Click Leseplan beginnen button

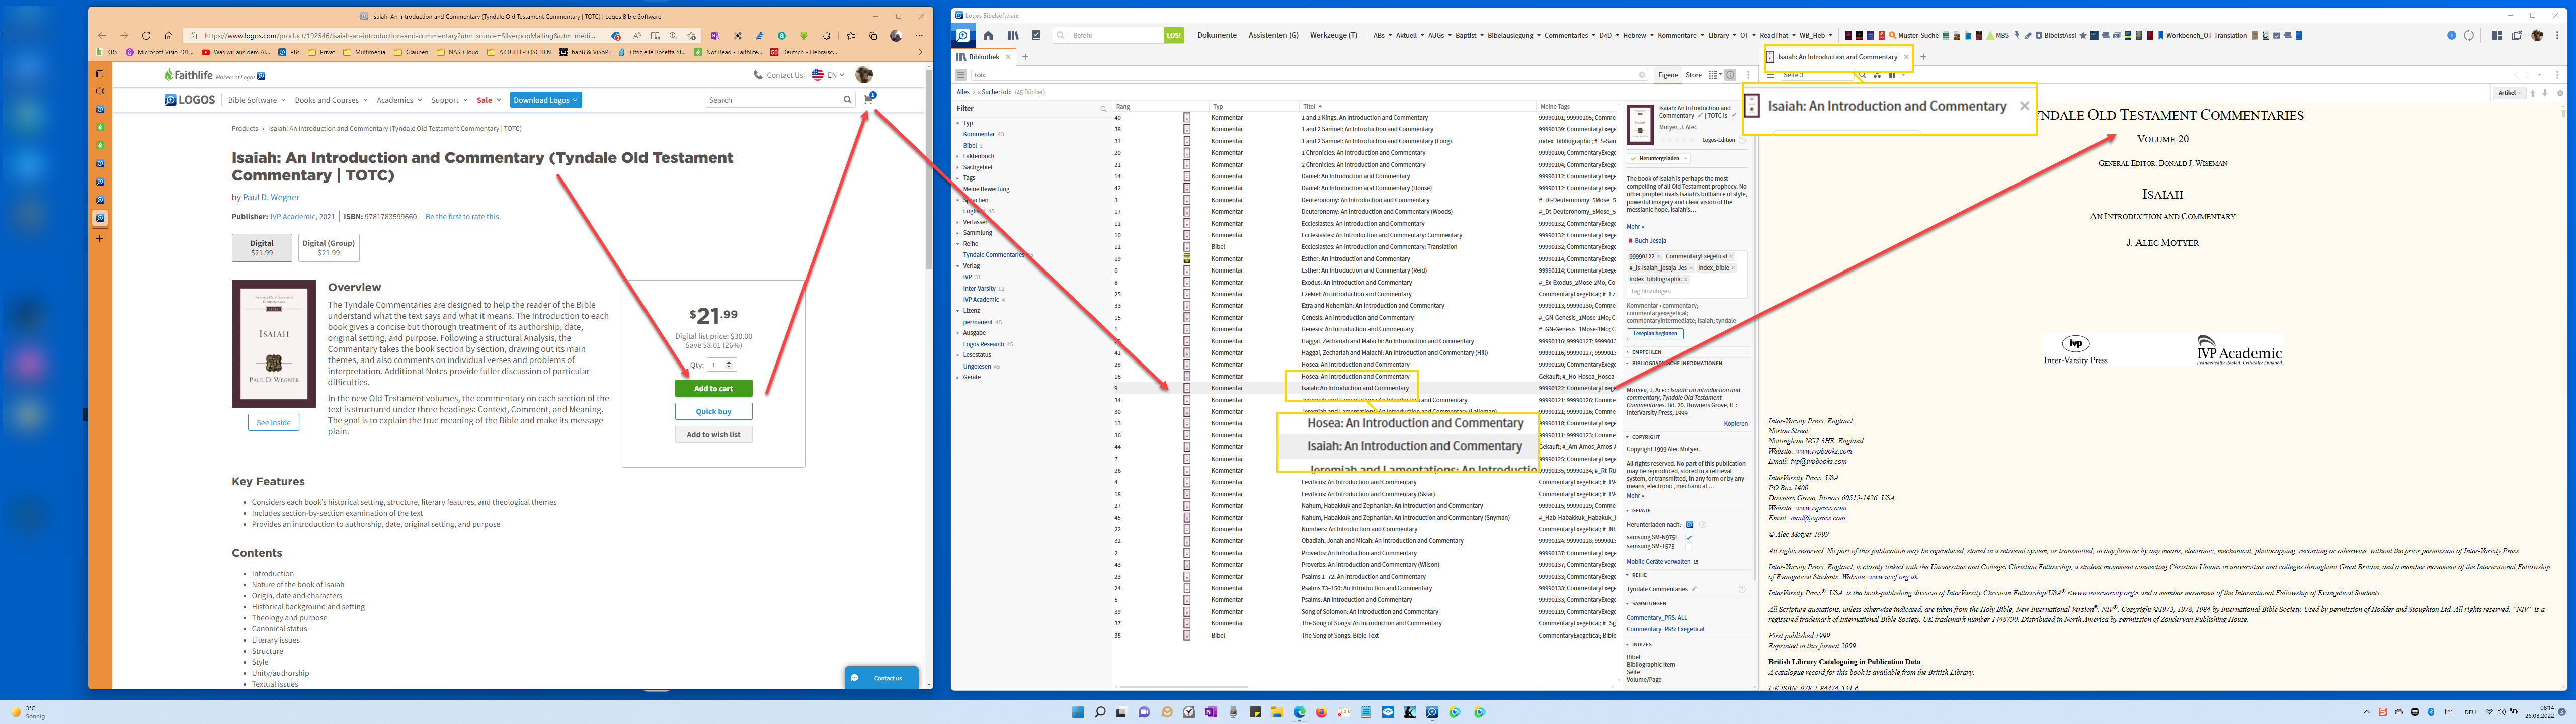pyautogui.click(x=1655, y=334)
